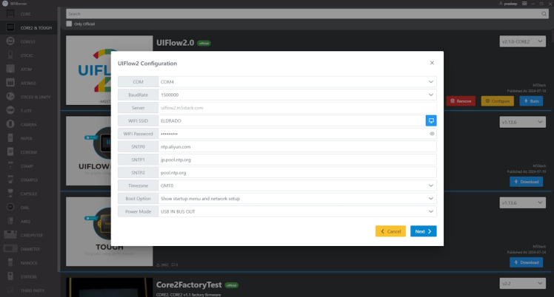The height and width of the screenshot is (297, 554).
Task: Open the UIFlow card's v1.13.6 version dropdown
Action: coord(522,122)
